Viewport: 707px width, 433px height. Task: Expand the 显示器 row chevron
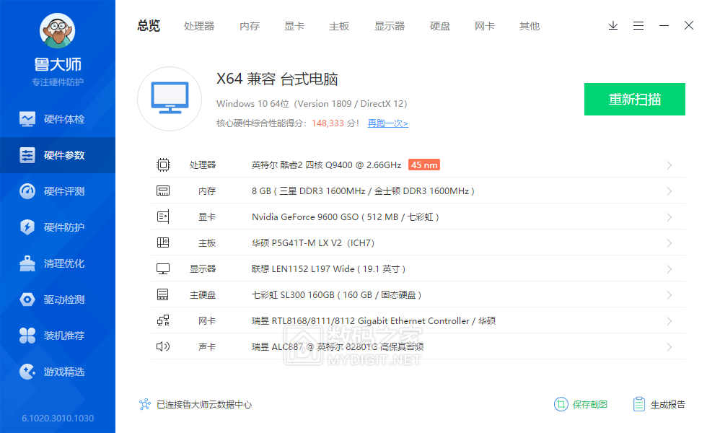pos(669,269)
